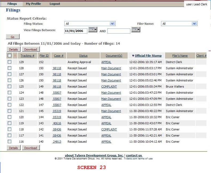Click the bottom Details button

[x=13, y=148]
